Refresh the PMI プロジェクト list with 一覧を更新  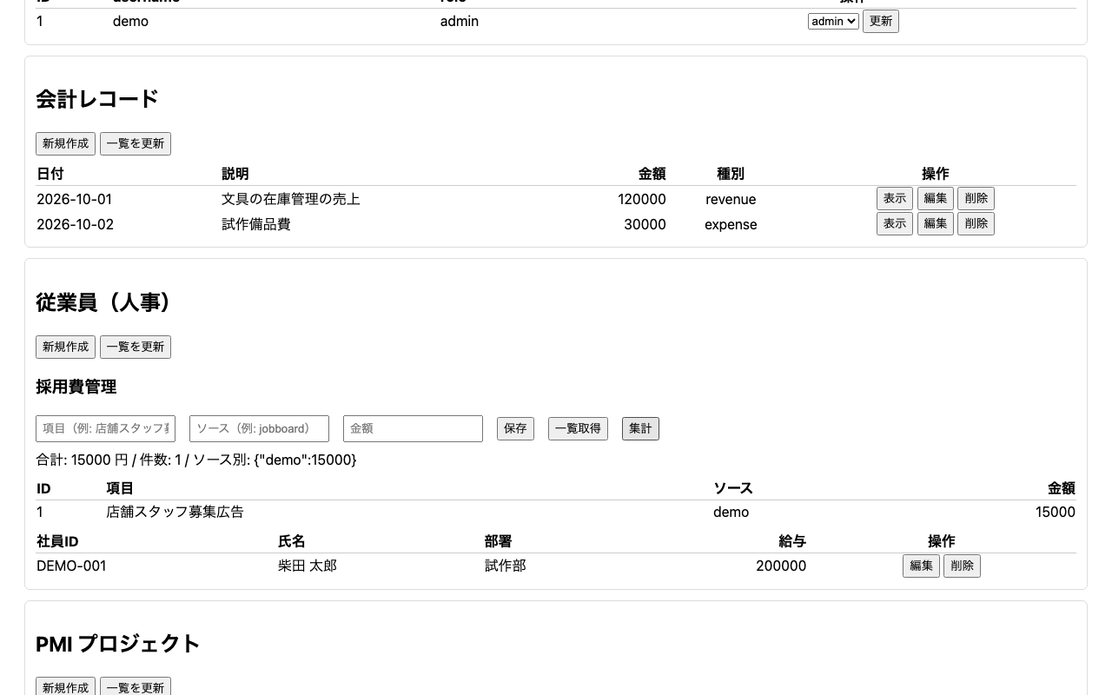point(136,687)
